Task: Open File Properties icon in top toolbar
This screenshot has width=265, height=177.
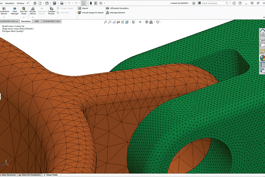Action: tap(96, 3)
